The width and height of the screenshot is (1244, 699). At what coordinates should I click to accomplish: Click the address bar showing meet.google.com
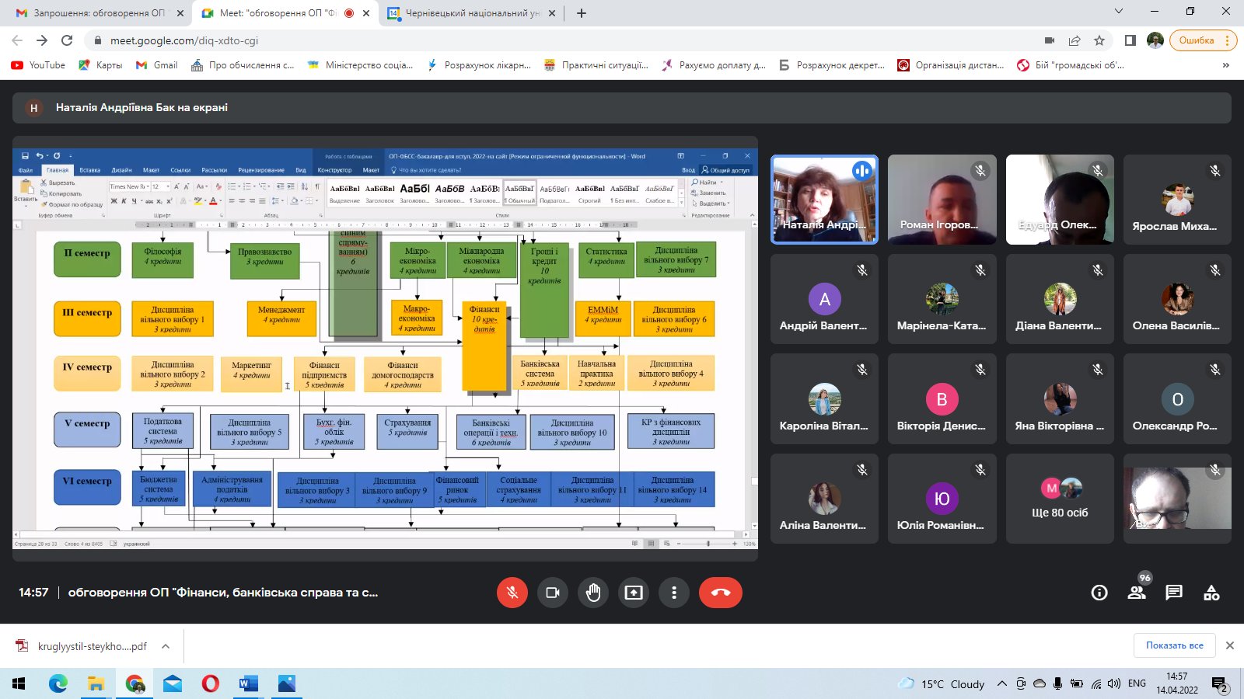(x=568, y=40)
